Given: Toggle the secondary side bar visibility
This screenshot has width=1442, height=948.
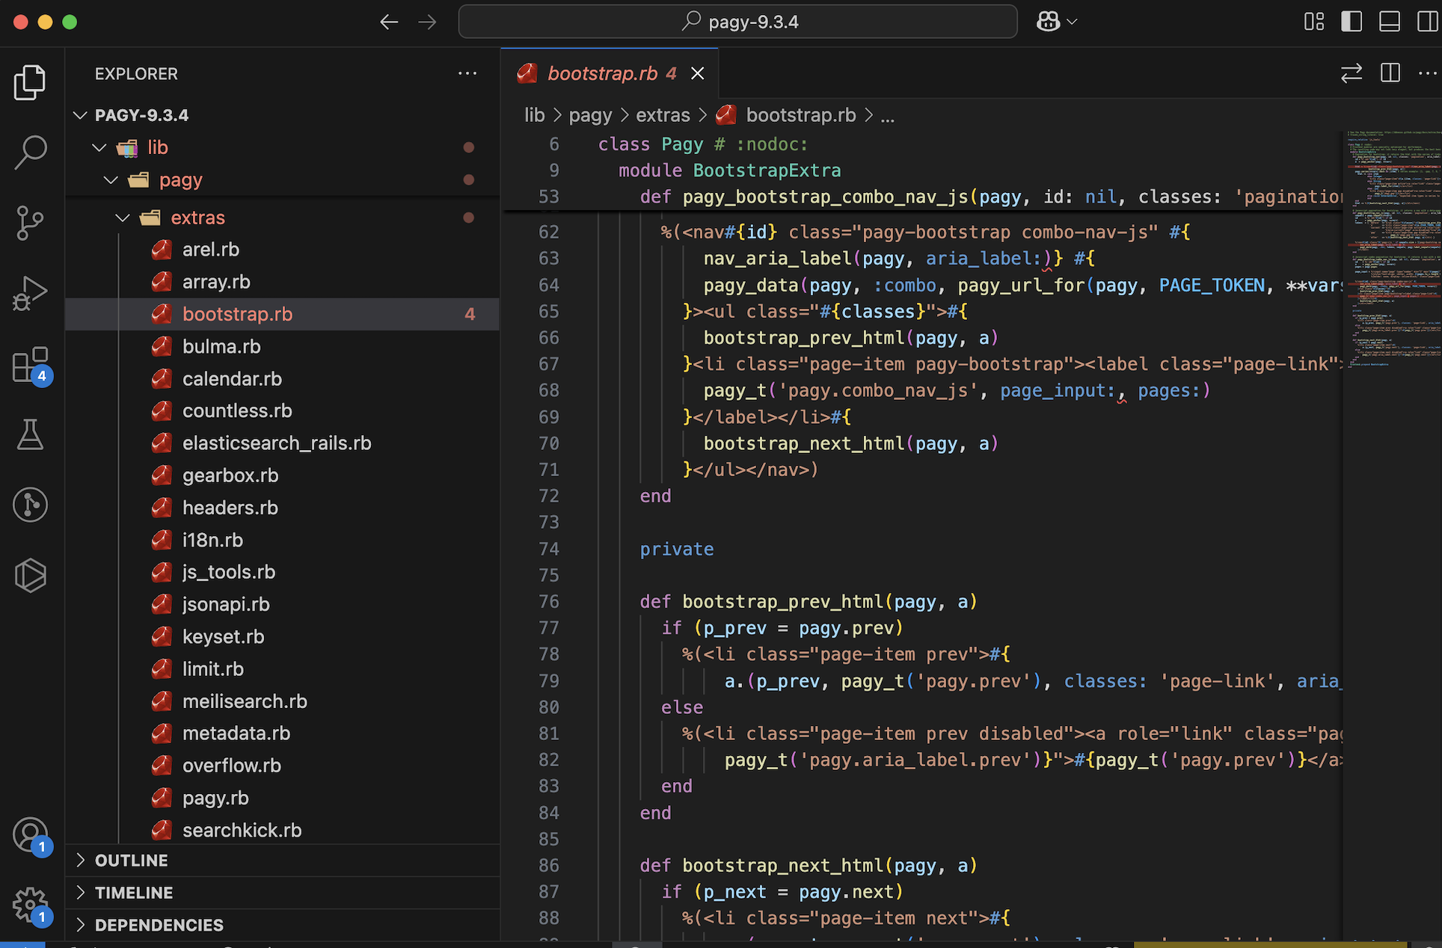Looking at the screenshot, I should 1427,22.
